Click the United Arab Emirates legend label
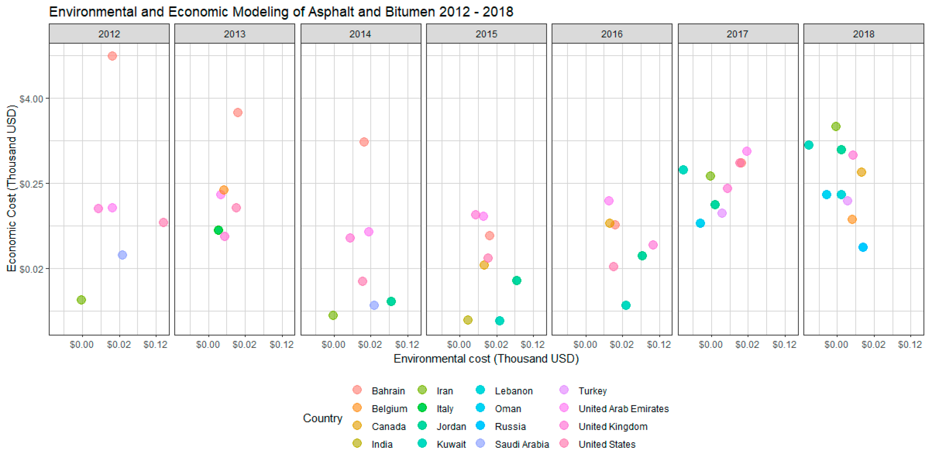 tap(624, 408)
